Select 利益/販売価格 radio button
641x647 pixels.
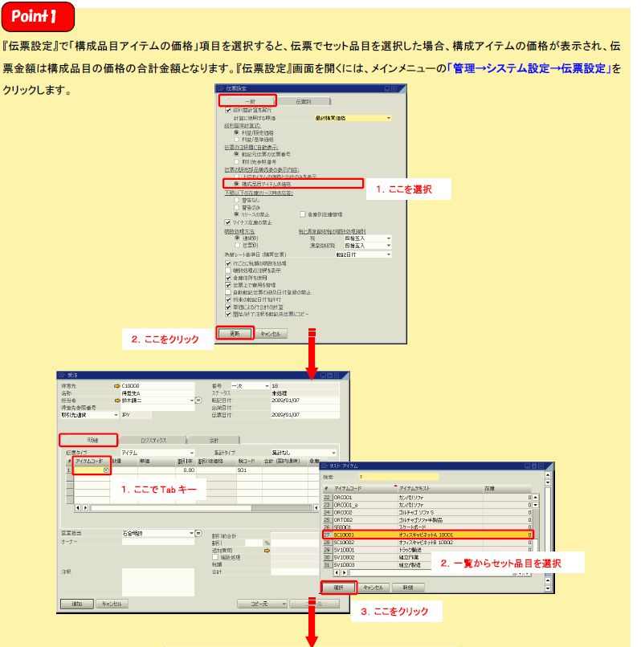click(x=237, y=132)
